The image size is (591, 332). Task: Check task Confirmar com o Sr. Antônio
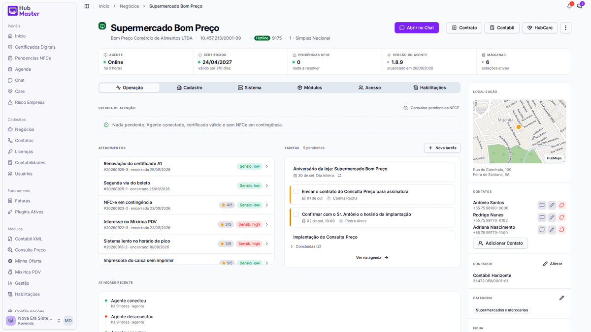(x=296, y=214)
